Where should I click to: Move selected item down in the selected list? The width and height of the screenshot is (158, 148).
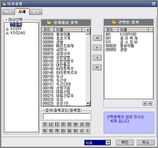click(x=150, y=103)
